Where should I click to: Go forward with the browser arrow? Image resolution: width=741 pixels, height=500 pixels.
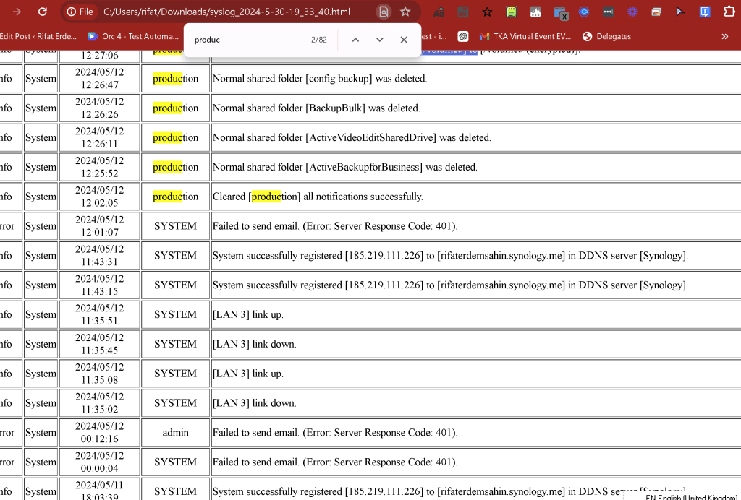pos(17,12)
